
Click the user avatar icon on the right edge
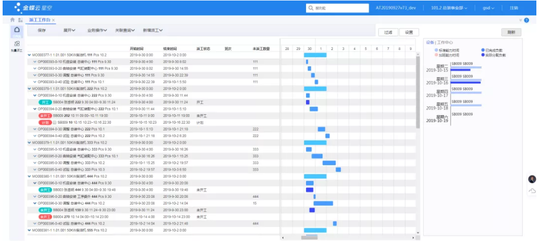(x=532, y=179)
